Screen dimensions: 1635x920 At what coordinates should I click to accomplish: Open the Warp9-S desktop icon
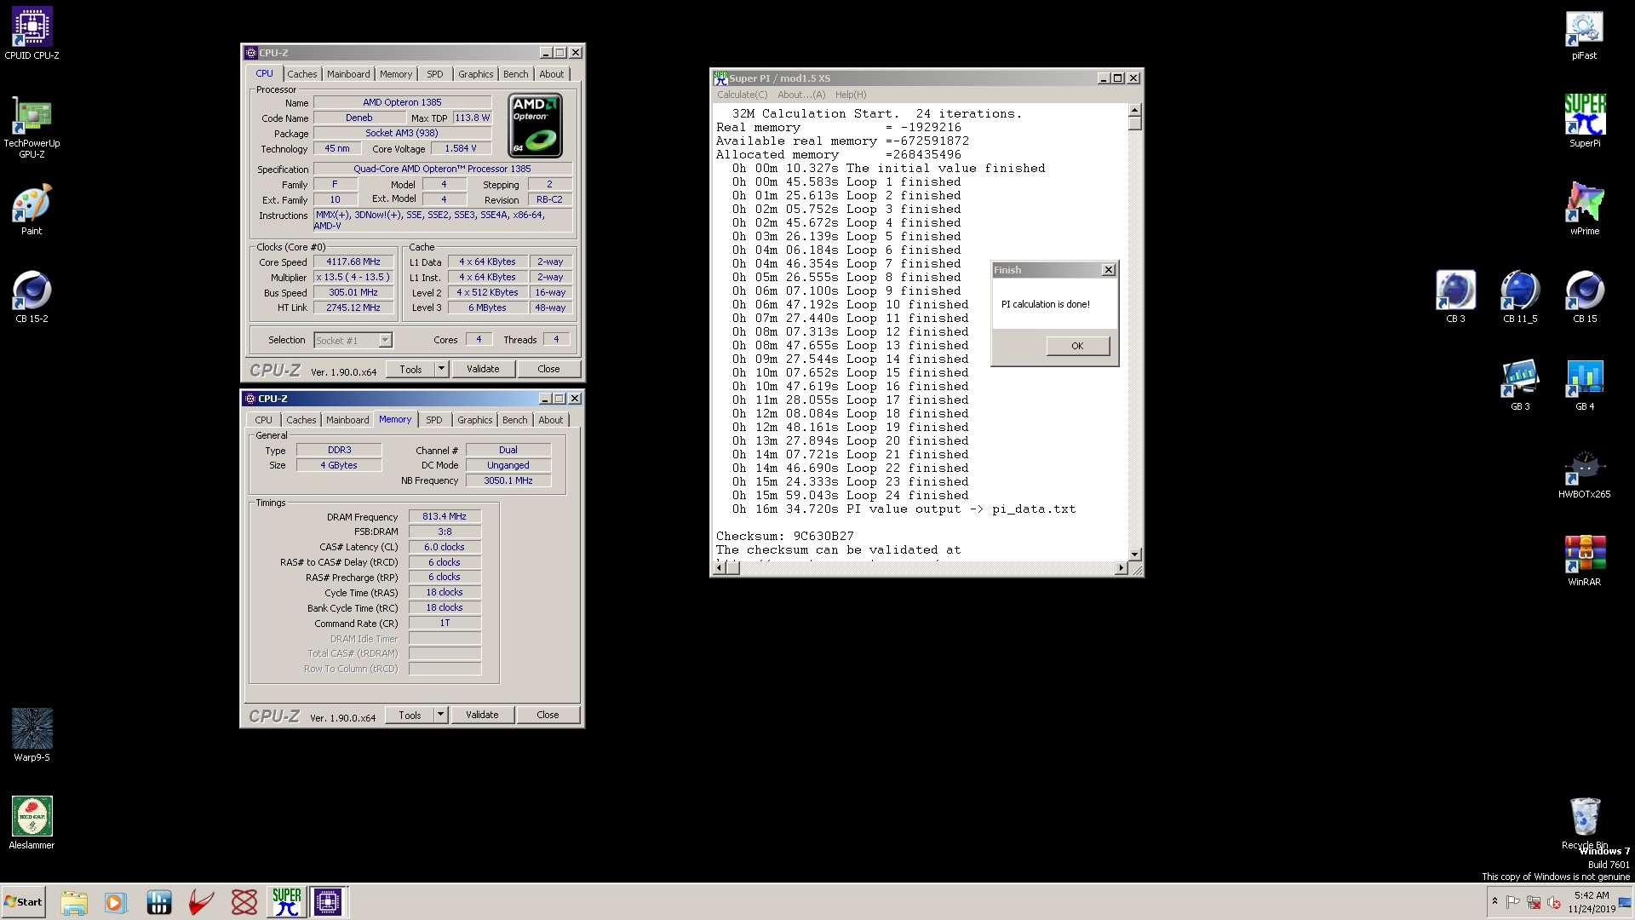pyautogui.click(x=32, y=735)
